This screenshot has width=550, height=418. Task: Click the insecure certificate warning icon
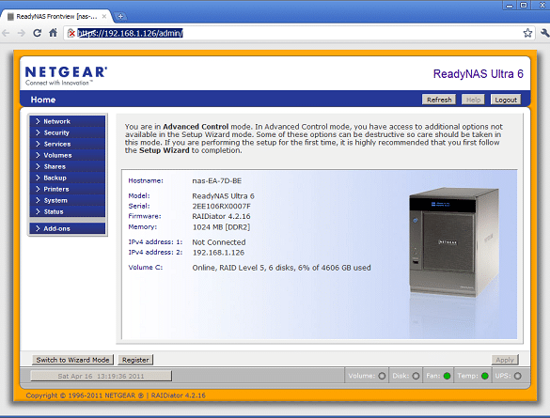click(x=71, y=33)
